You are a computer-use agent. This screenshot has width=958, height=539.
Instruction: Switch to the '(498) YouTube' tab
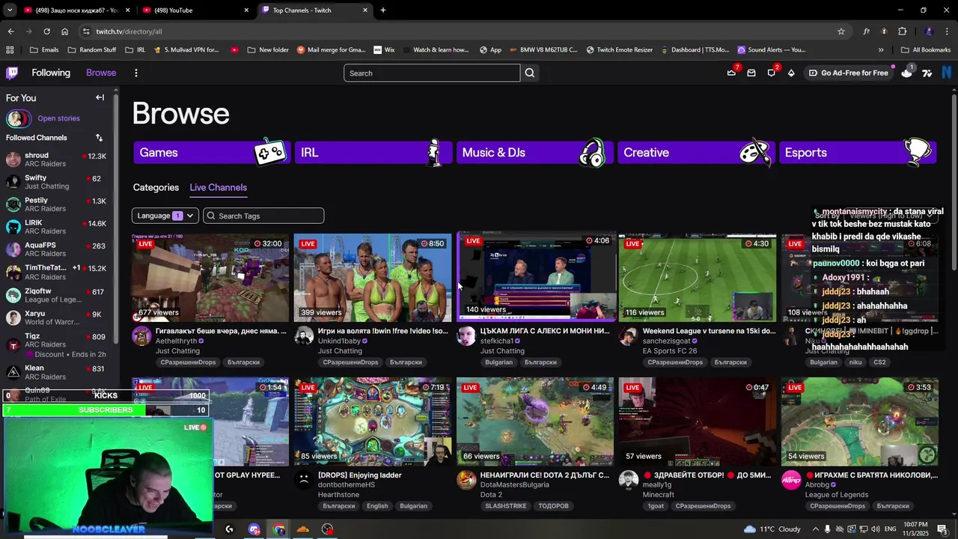coord(195,10)
